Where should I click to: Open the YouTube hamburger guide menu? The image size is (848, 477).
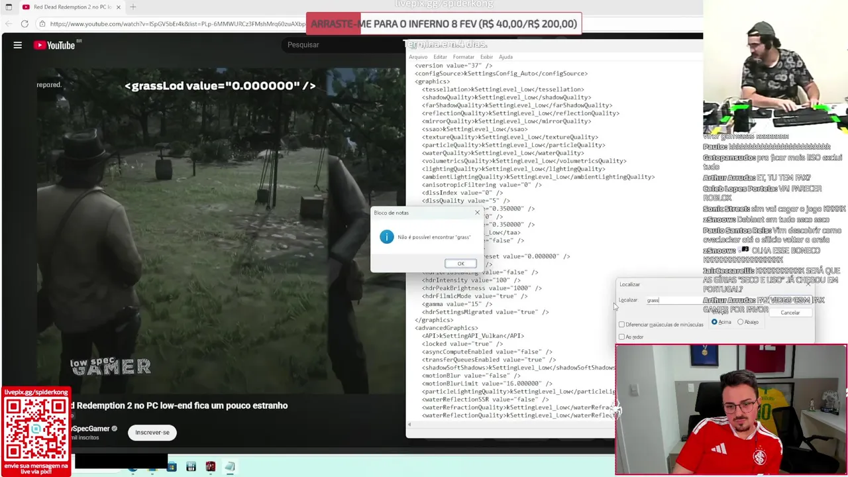click(x=18, y=45)
